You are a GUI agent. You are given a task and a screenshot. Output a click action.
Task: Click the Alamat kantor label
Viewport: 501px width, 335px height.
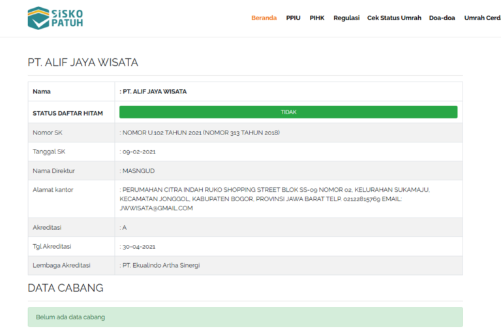coord(53,190)
